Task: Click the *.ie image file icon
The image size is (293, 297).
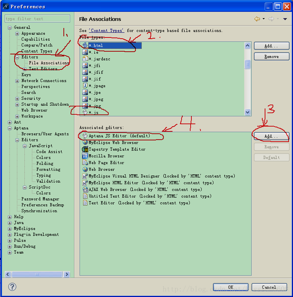Action: click(x=85, y=52)
